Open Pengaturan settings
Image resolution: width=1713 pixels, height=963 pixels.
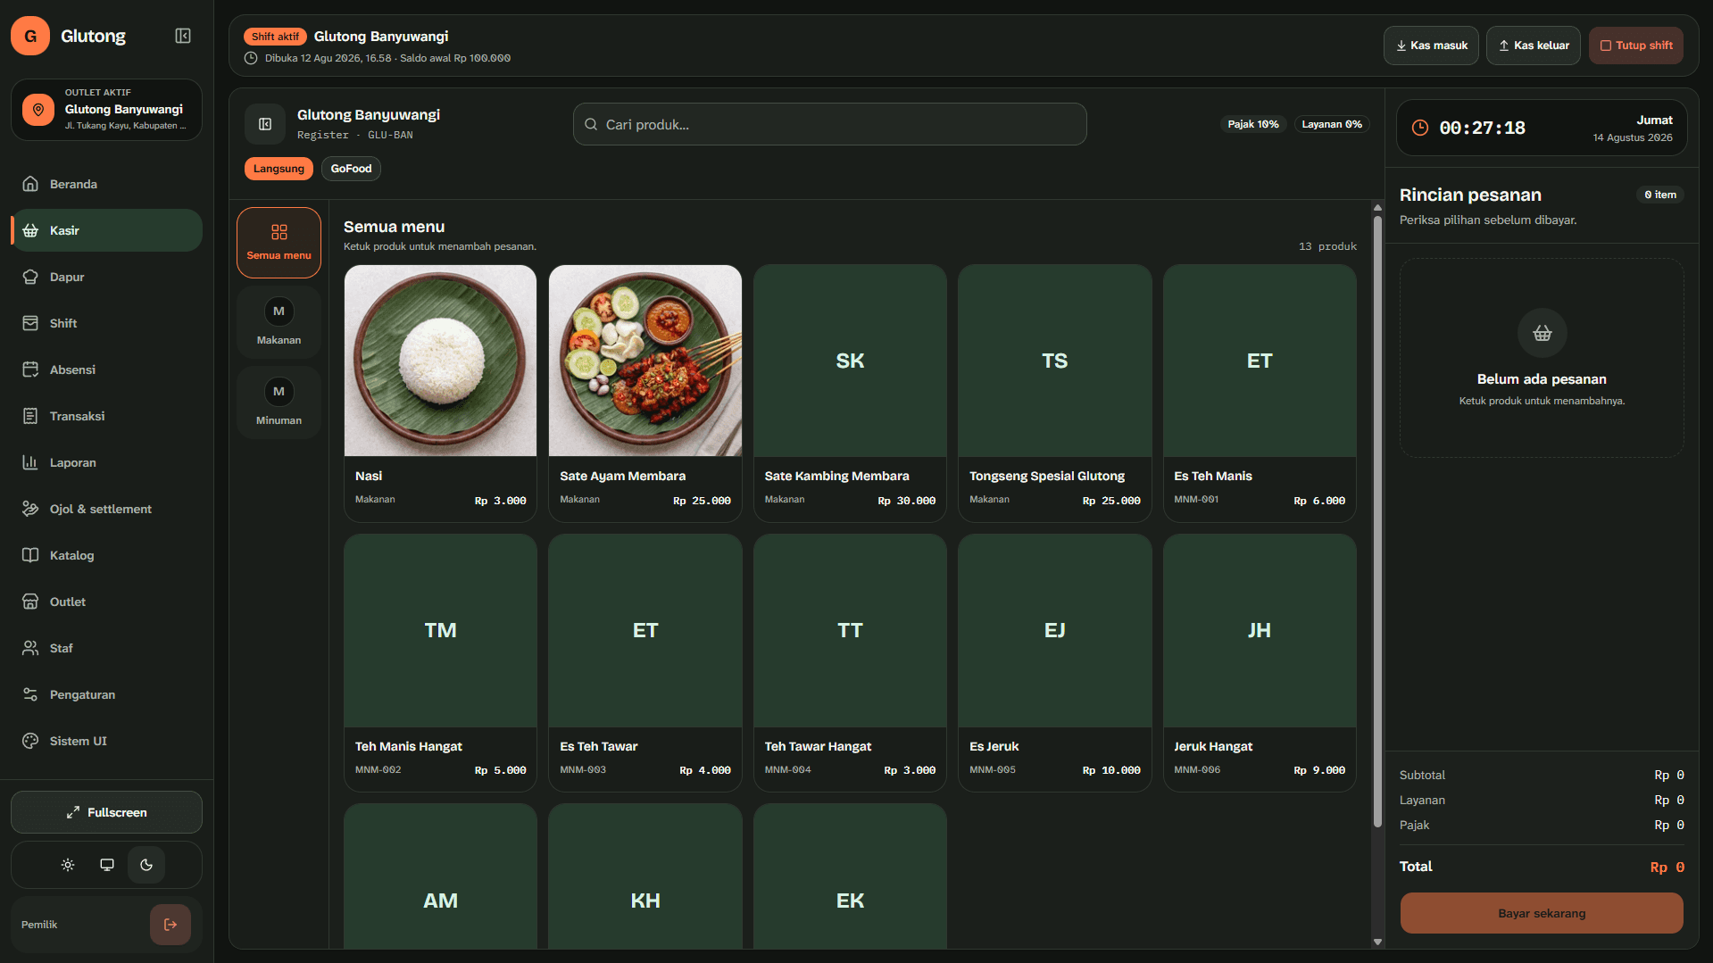(x=106, y=694)
